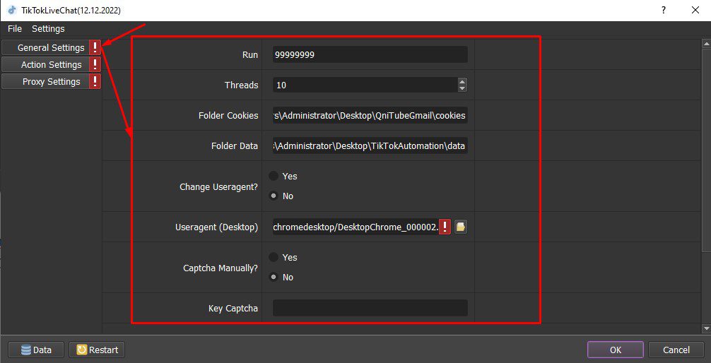The height and width of the screenshot is (363, 711).
Task: Click the vertical scrollbar down arrow
Action: click(x=706, y=328)
